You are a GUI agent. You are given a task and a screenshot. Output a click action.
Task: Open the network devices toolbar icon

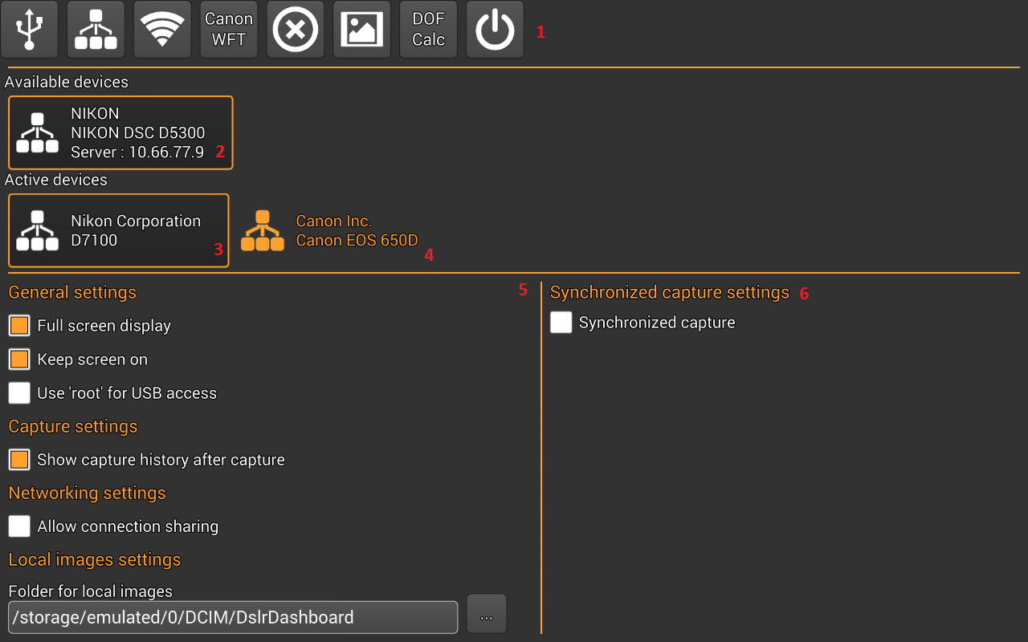(x=96, y=30)
